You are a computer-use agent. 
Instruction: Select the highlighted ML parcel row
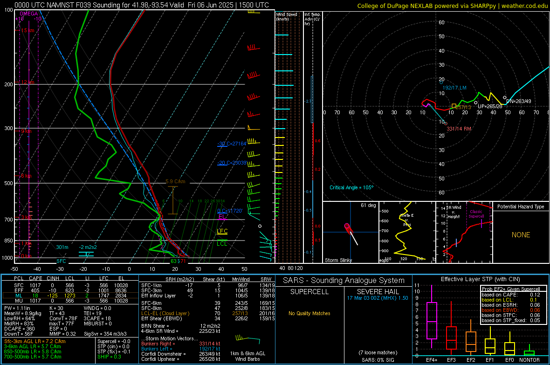pyautogui.click(x=70, y=296)
